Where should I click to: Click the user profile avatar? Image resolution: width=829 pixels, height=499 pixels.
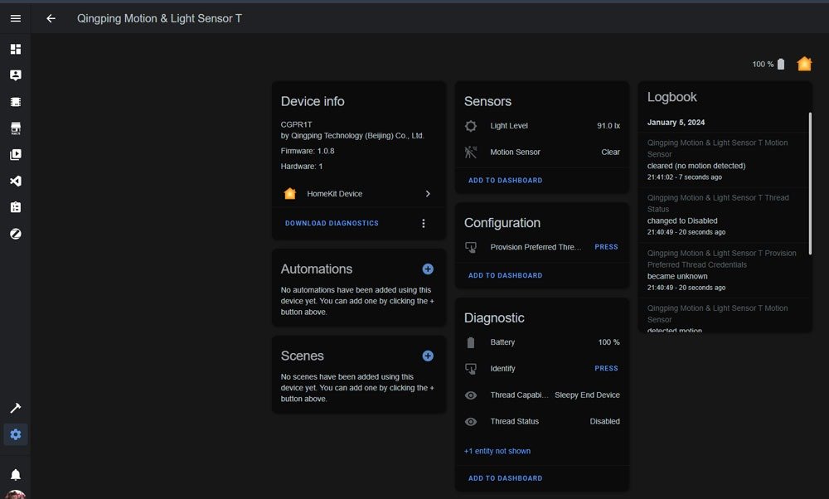[x=16, y=495]
